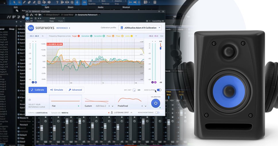The width and height of the screenshot is (278, 146).
Task: Click the Listening Spot microphone icon
Action: (x=112, y=113)
